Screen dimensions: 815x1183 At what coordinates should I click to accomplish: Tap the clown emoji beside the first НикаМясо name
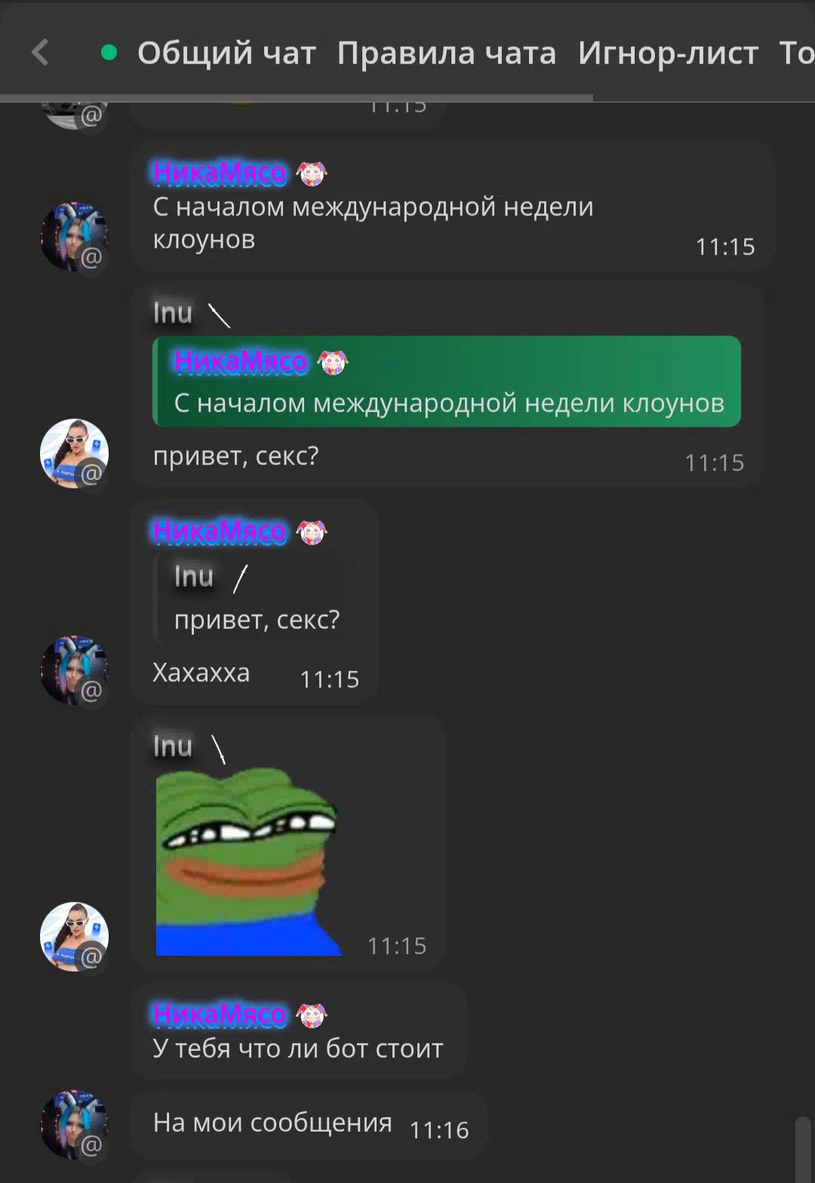point(311,174)
